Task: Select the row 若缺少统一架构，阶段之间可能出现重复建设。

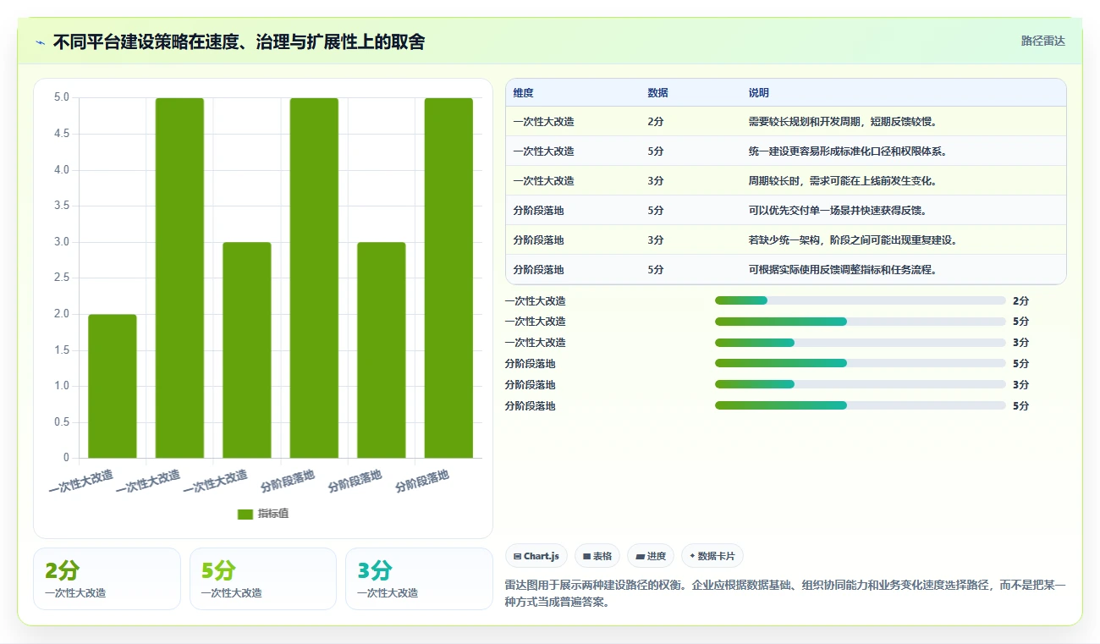Action: 786,239
